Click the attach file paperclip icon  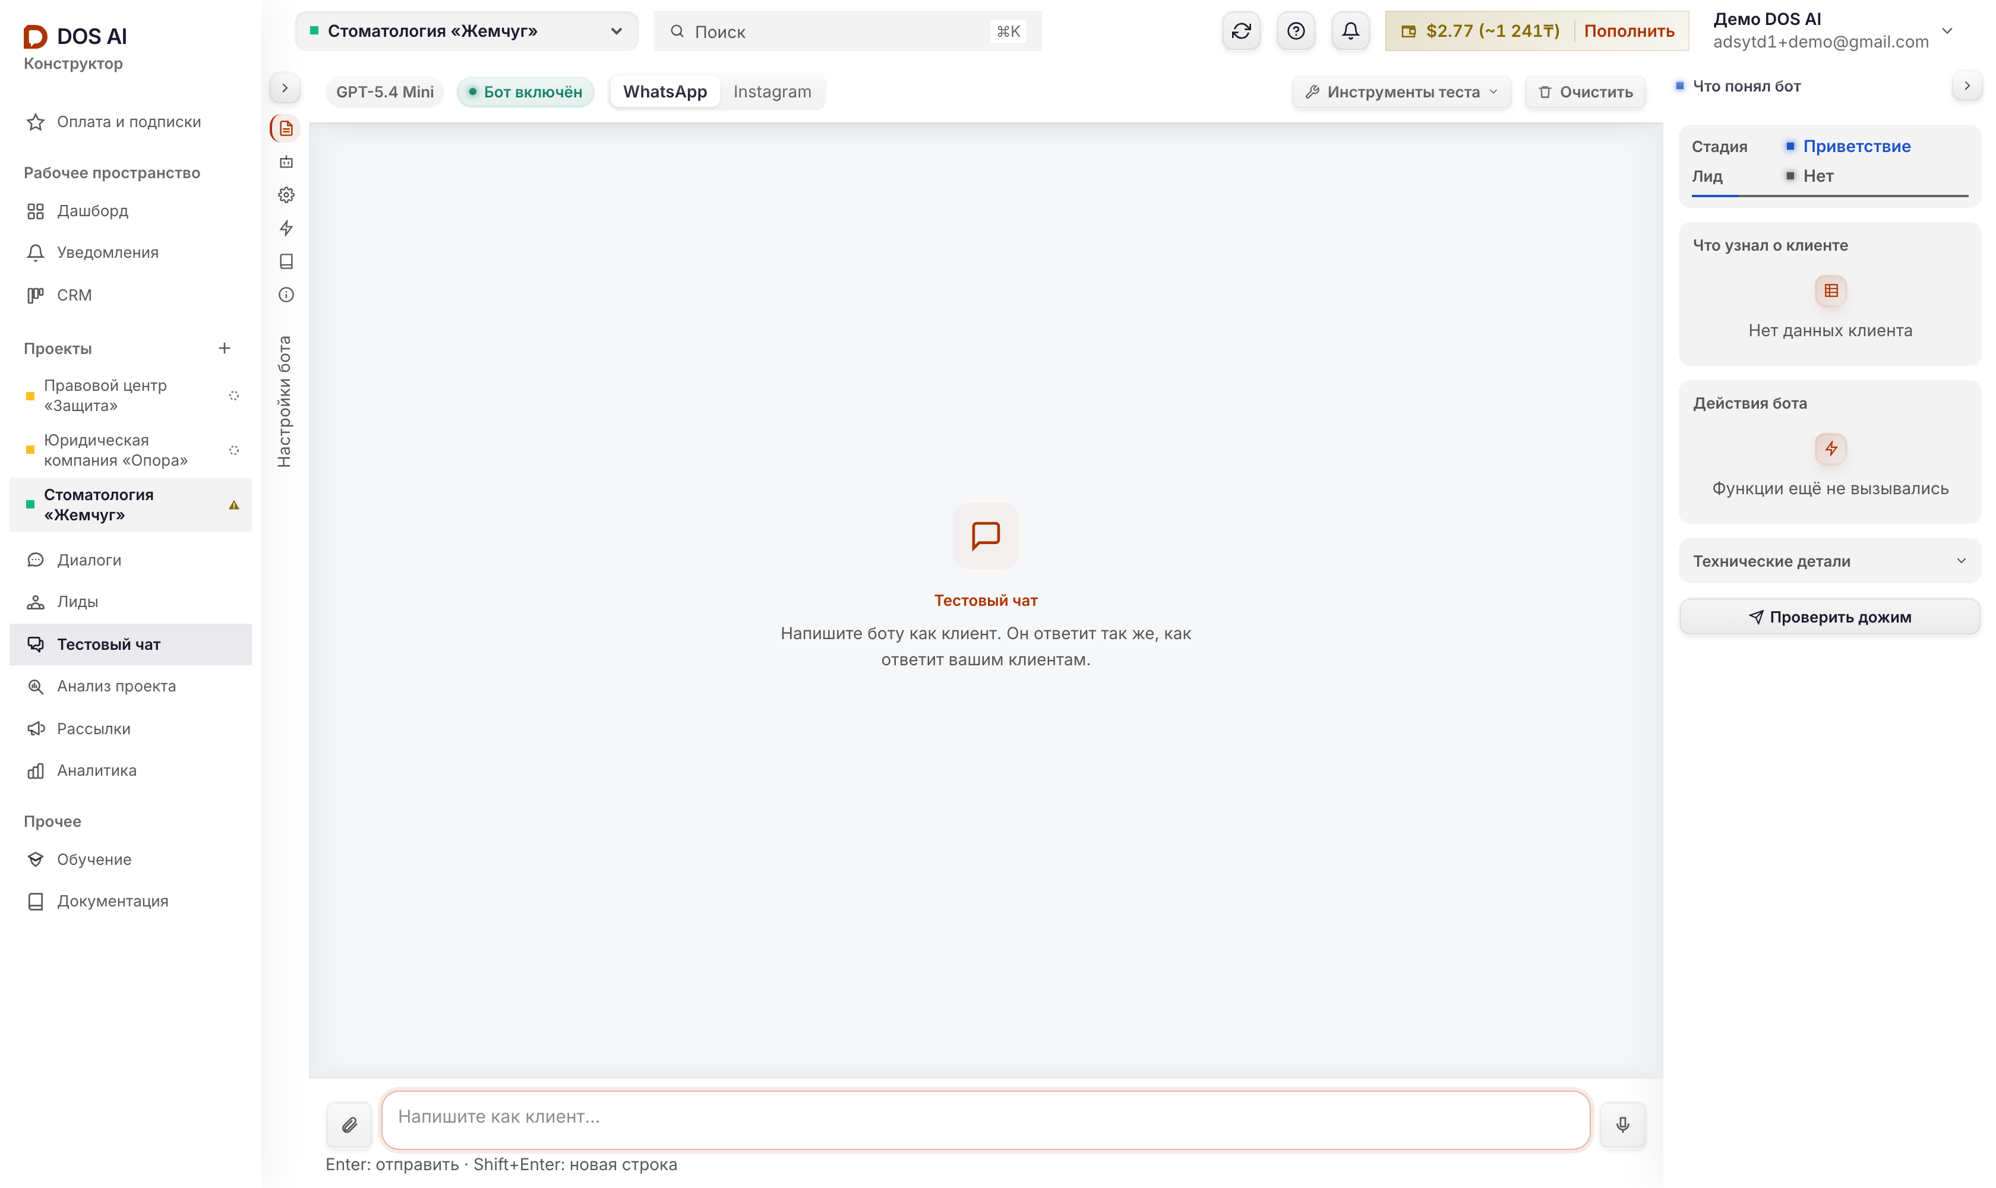pyautogui.click(x=349, y=1125)
